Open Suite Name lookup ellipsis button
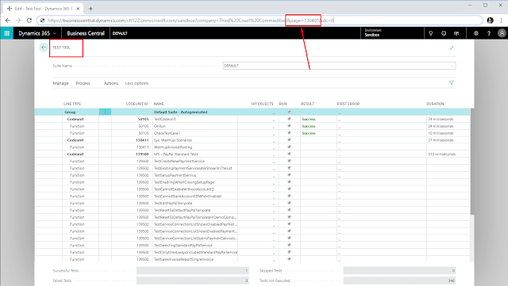Viewport: 508px width, 286px height. point(452,66)
